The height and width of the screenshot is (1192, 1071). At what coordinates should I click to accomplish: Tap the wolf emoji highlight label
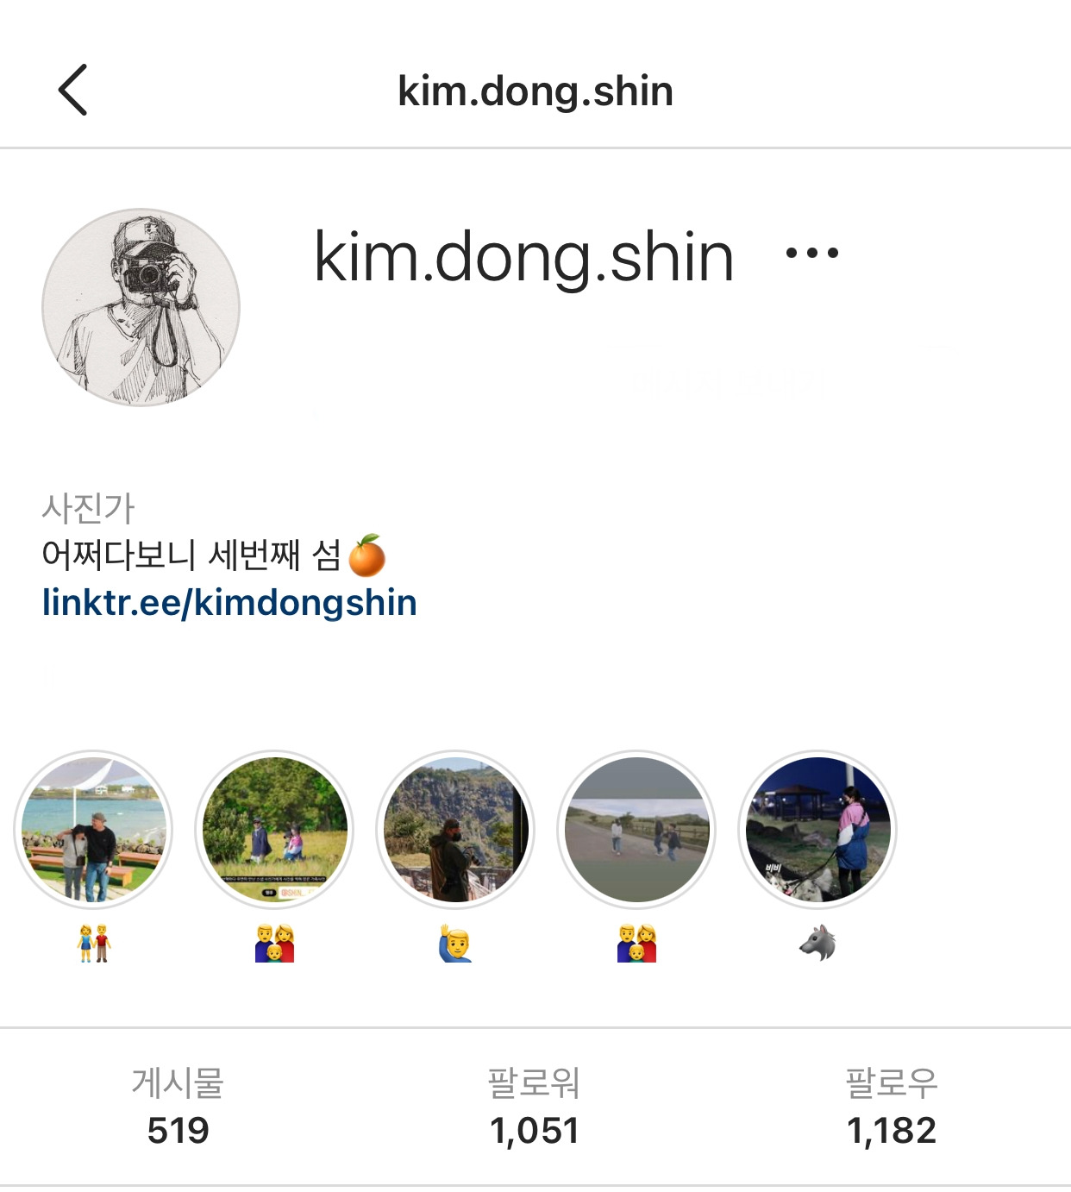pos(817,944)
